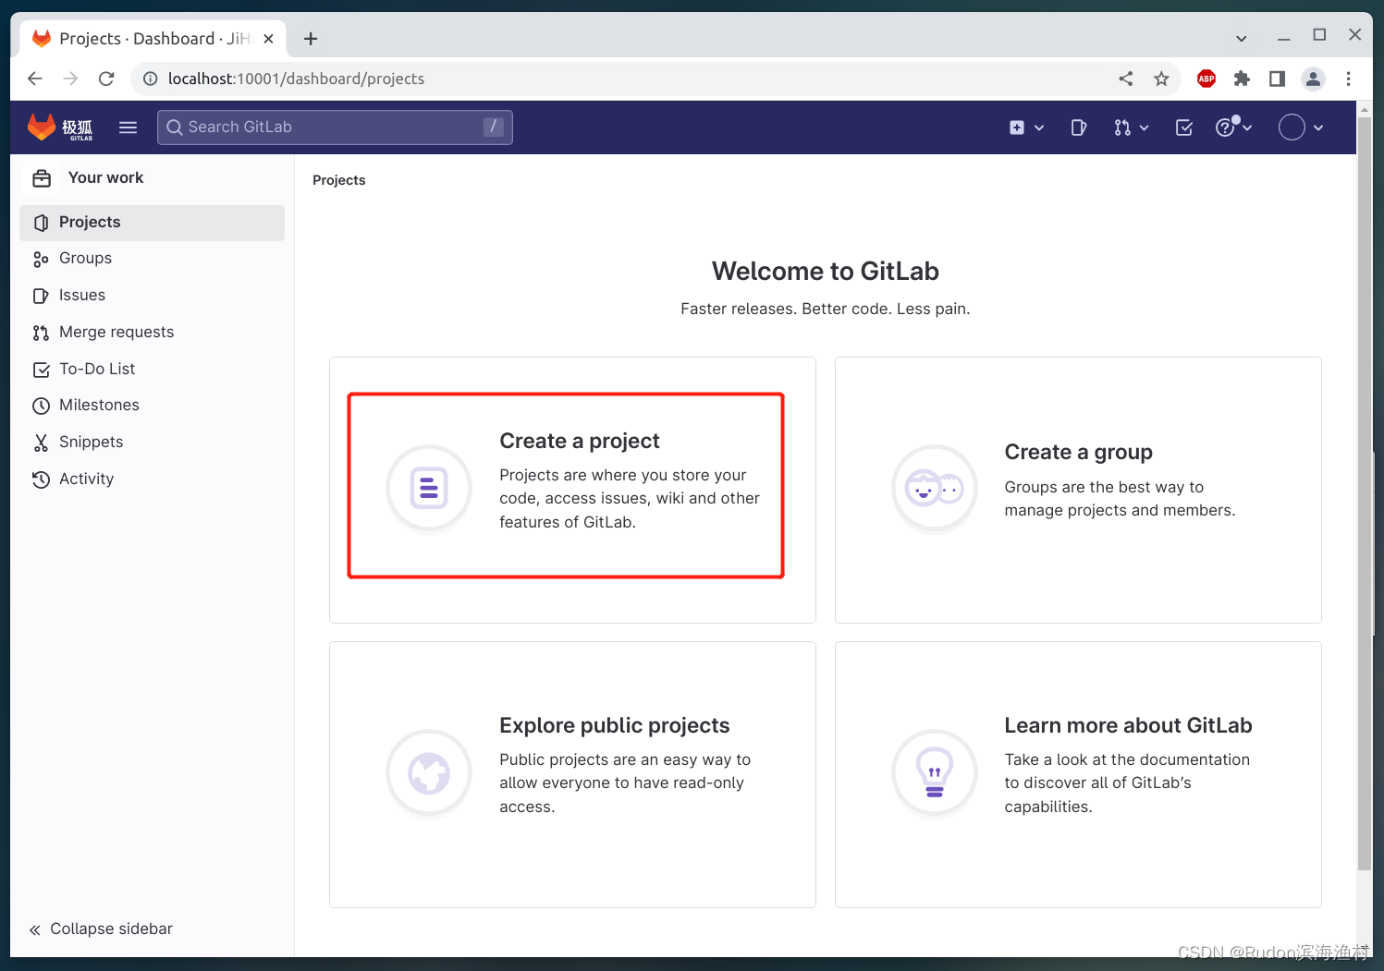
Task: Open the Issues icon in top bar
Action: pos(1078,127)
